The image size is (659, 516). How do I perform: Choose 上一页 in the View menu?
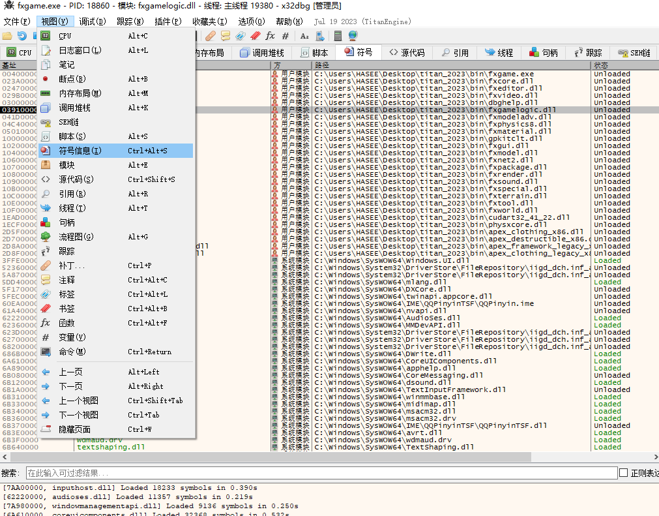point(115,372)
